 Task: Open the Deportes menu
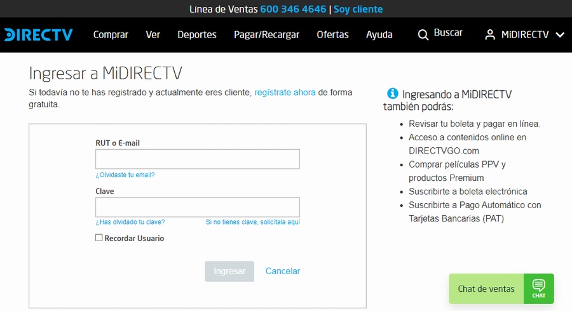[x=197, y=35]
